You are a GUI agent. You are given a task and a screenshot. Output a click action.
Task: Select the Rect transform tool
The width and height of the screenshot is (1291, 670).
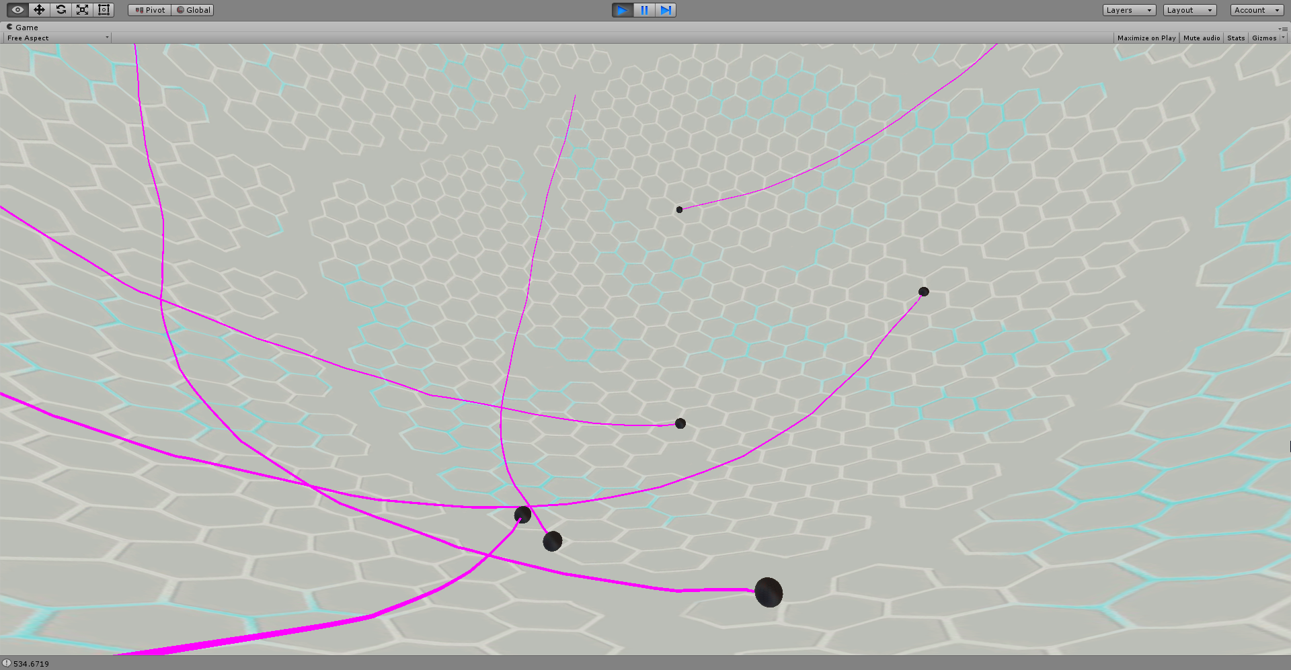click(x=104, y=10)
